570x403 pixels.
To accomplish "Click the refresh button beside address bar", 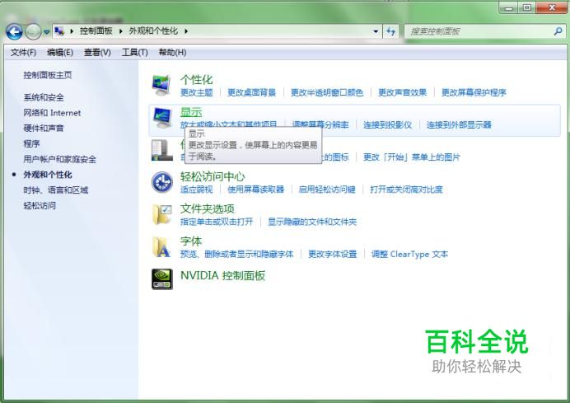I will [x=390, y=31].
